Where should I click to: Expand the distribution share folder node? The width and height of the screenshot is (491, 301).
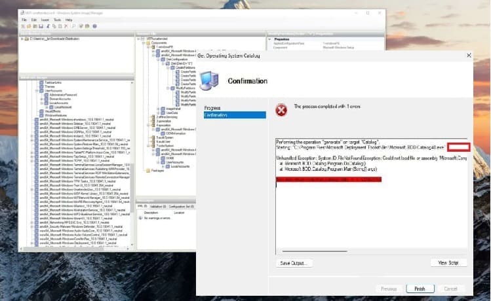(x=22, y=39)
